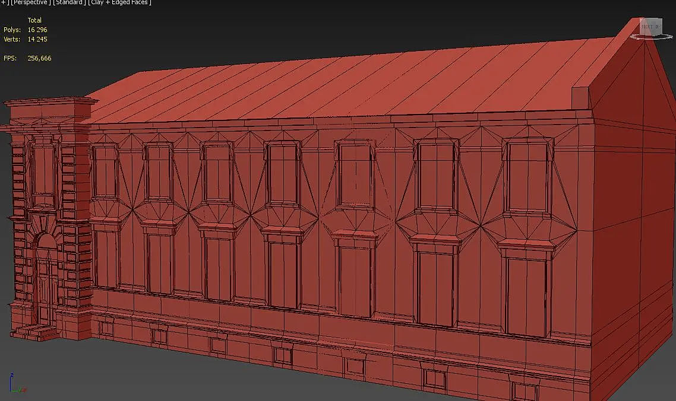Open the Perspective point-of-view viewport menu
Image resolution: width=676 pixels, height=401 pixels.
31,2
